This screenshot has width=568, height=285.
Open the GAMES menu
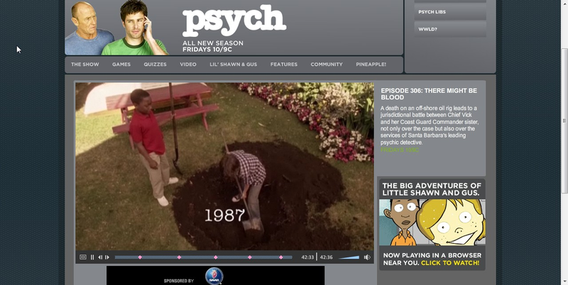(x=121, y=65)
